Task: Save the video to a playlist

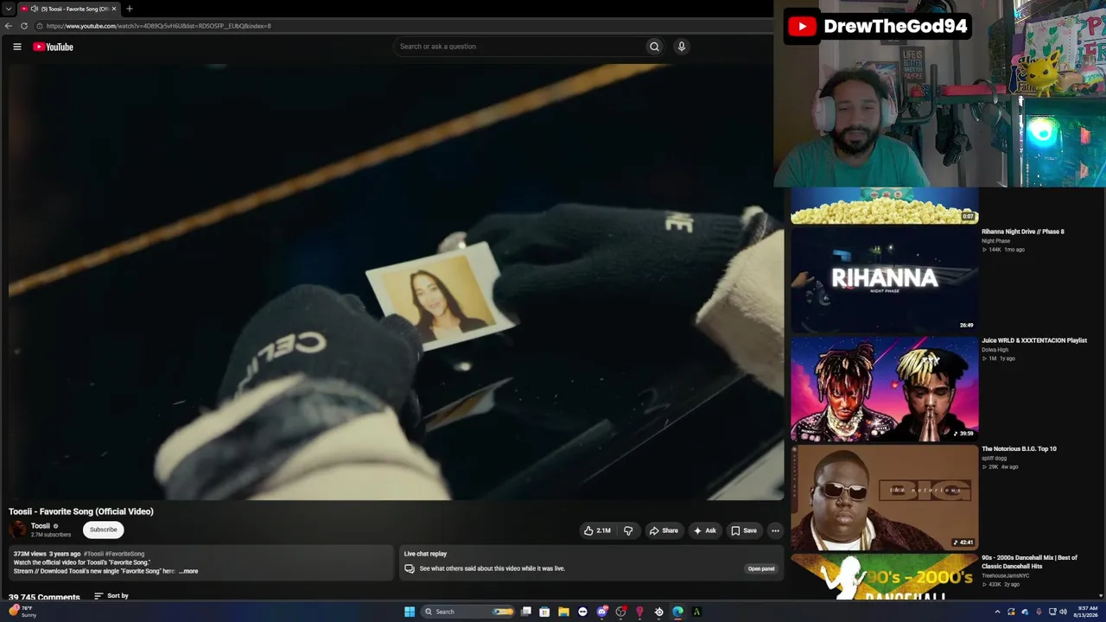Action: coord(744,530)
